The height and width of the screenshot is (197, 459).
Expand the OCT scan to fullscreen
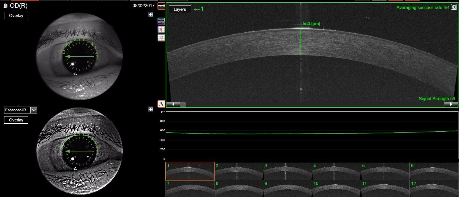tap(453, 7)
